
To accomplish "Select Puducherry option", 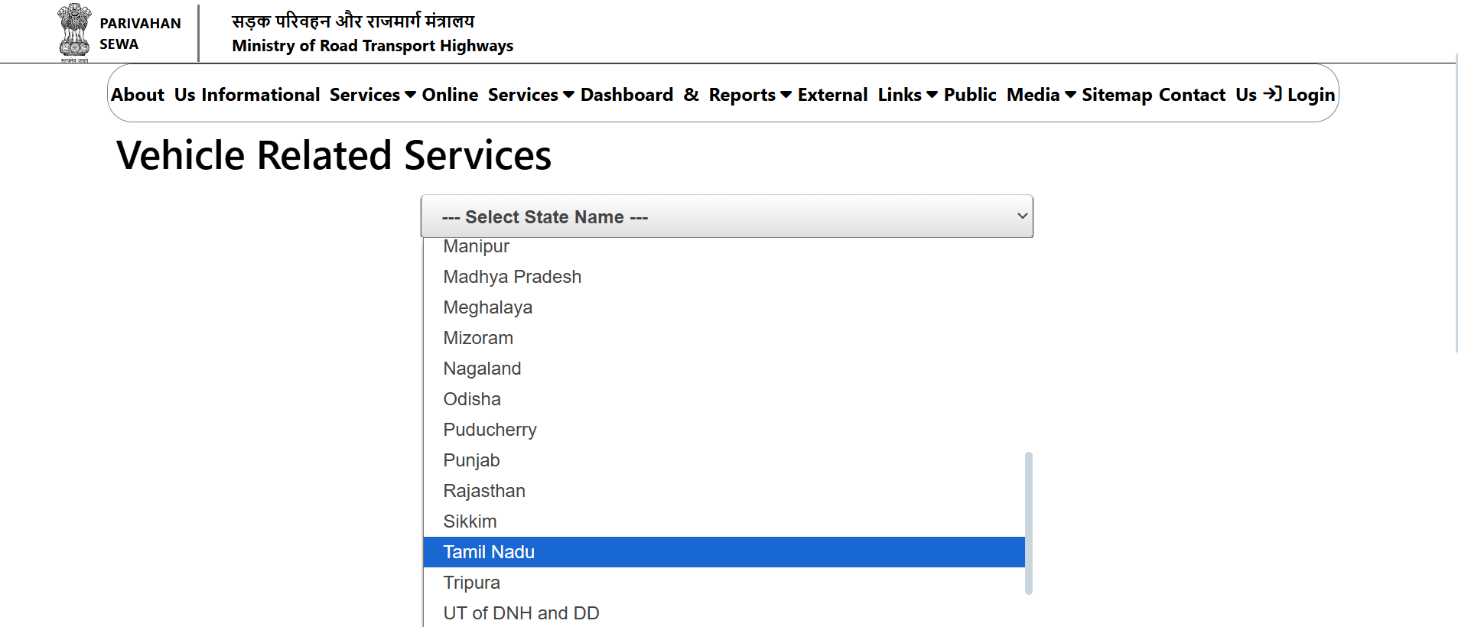I will coord(724,430).
